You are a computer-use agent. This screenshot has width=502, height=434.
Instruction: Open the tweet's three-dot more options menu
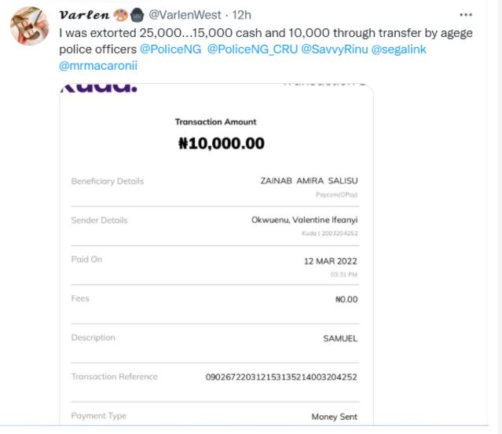click(466, 15)
